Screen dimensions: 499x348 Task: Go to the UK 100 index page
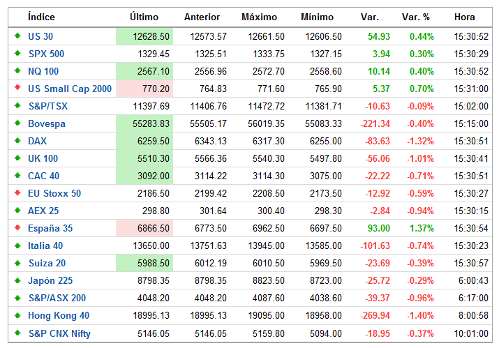pos(43,158)
